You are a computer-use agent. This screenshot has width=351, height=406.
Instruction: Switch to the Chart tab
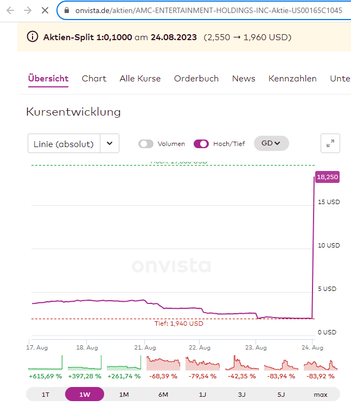[94, 79]
